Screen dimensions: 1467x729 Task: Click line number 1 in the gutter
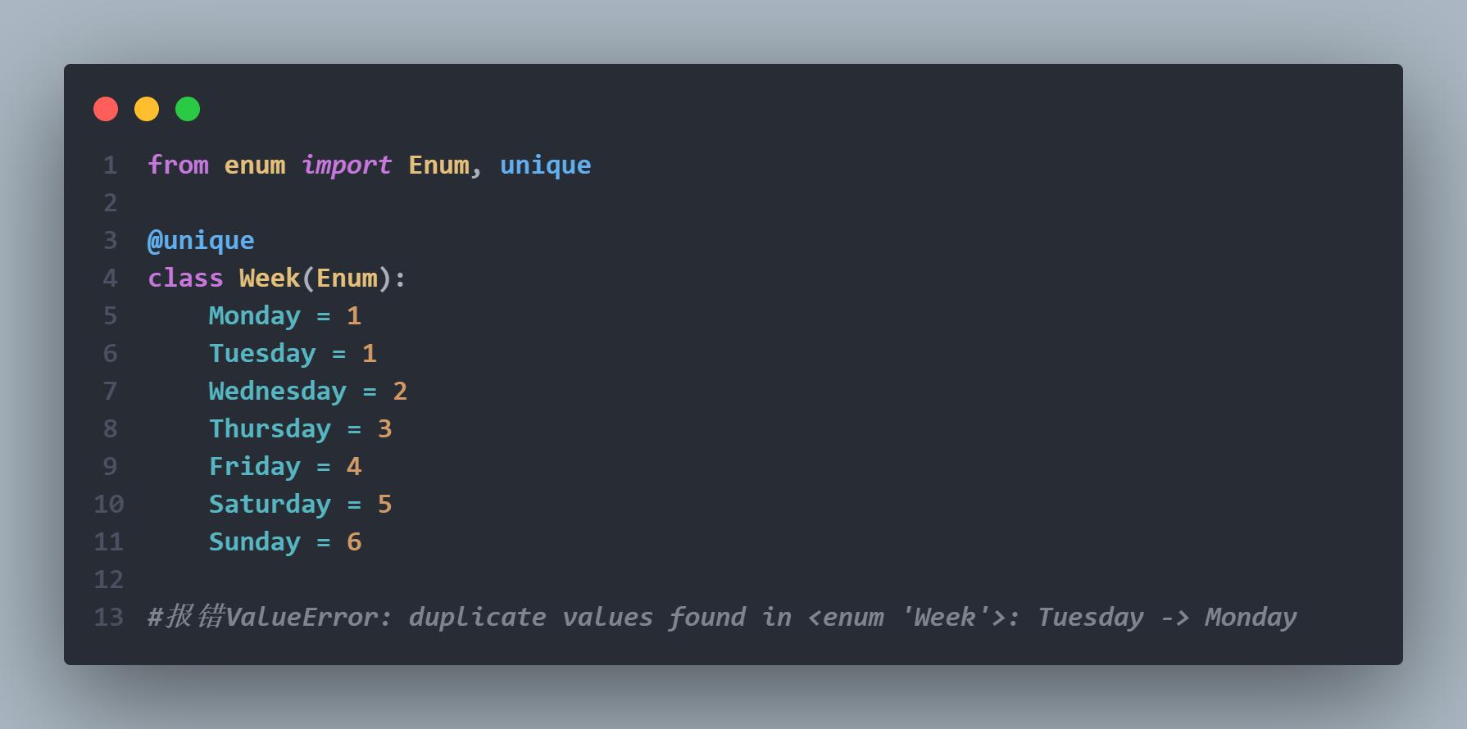pos(110,165)
